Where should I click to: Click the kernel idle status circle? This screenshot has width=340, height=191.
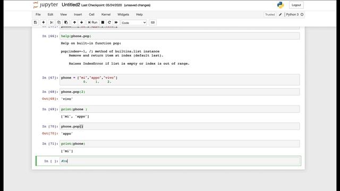coord(302,14)
